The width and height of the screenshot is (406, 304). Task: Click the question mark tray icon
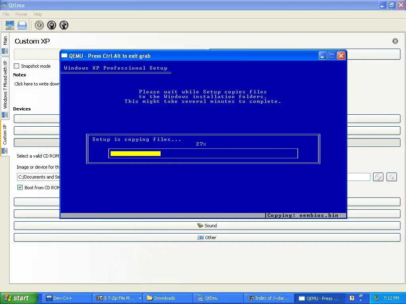click(352, 298)
